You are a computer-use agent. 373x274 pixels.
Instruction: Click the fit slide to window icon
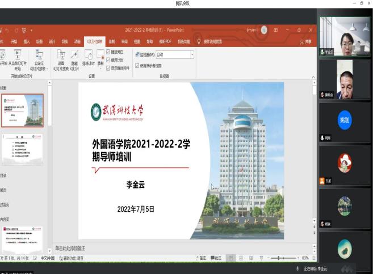tap(314, 258)
